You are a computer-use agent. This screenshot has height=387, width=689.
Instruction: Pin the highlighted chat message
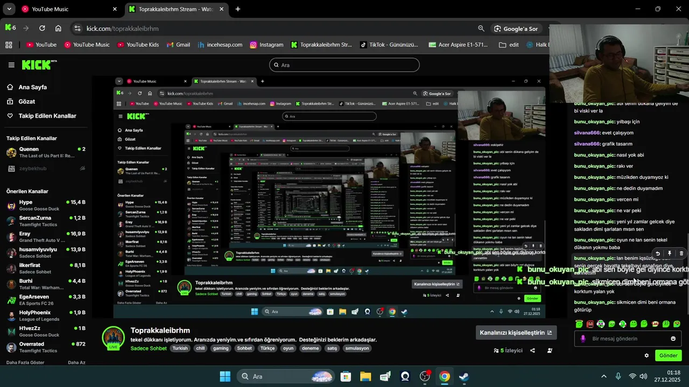[x=670, y=253]
